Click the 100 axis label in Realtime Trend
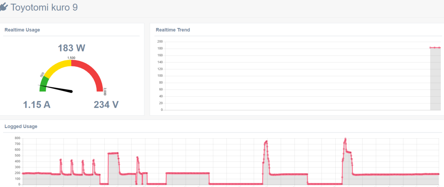The height and width of the screenshot is (187, 444). pyautogui.click(x=160, y=76)
